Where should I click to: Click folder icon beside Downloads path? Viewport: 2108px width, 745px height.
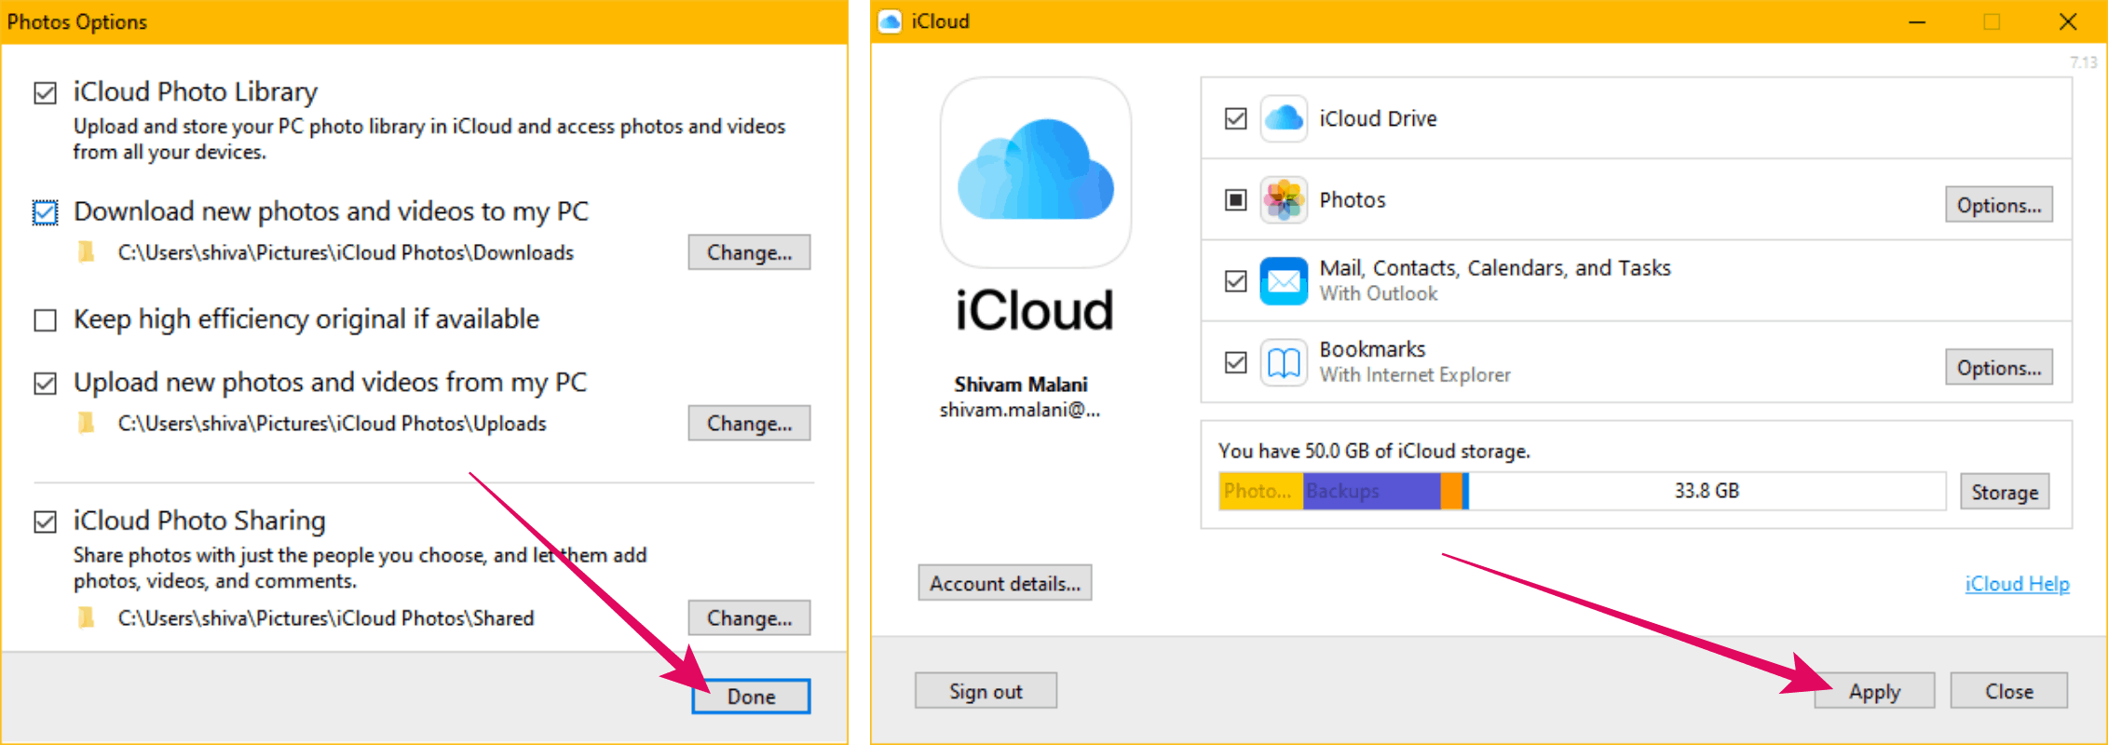click(x=87, y=252)
